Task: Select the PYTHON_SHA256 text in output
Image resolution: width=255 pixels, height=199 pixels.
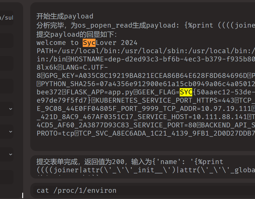Action: pyautogui.click(x=68, y=84)
